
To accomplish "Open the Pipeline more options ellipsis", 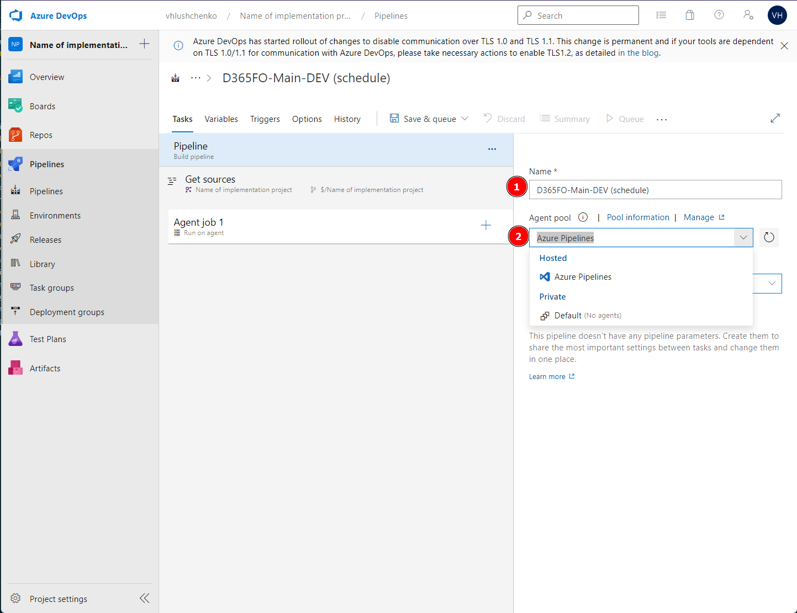I will point(492,150).
